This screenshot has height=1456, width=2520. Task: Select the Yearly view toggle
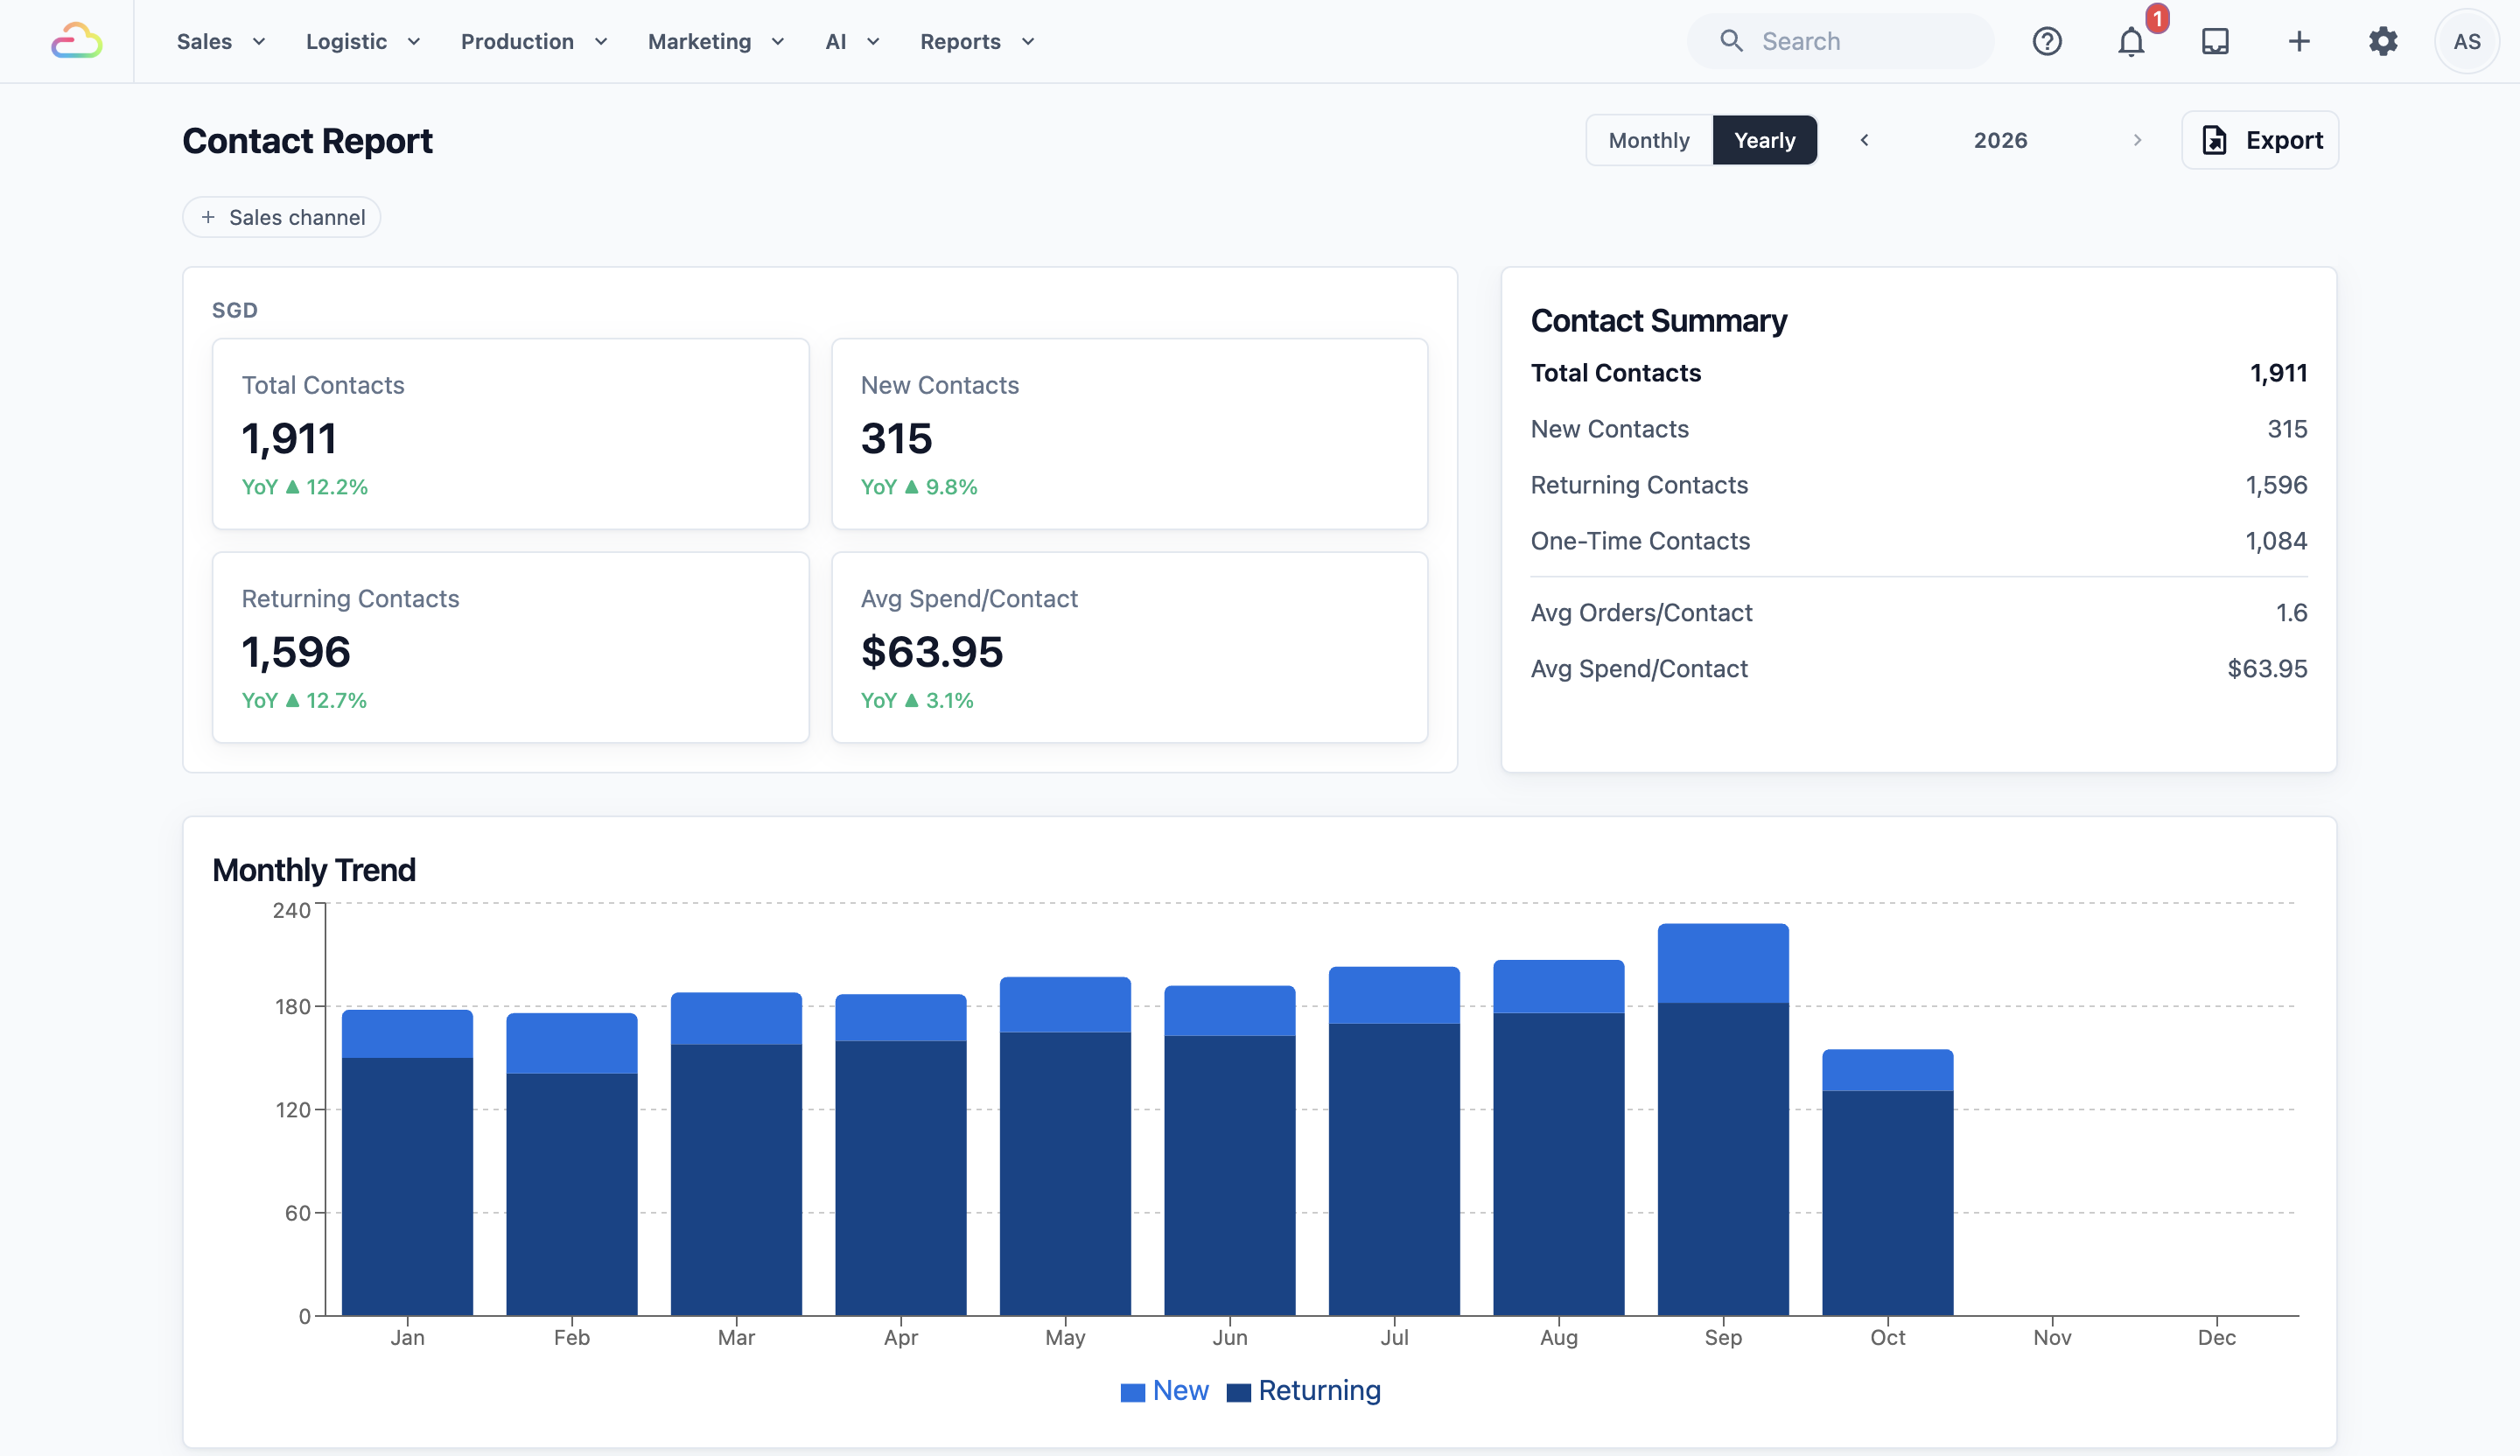[x=1764, y=140]
